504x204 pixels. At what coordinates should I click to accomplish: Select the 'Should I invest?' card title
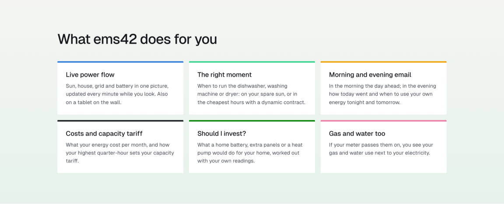[221, 133]
